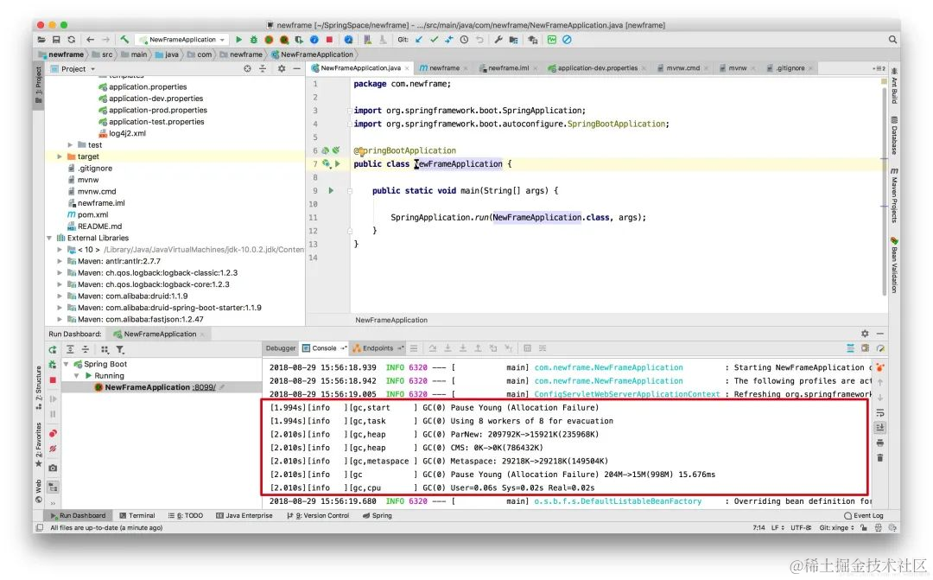Viewport: 933px width, 580px height.
Task: Click the run gutter arrow beside main method
Action: 331,190
